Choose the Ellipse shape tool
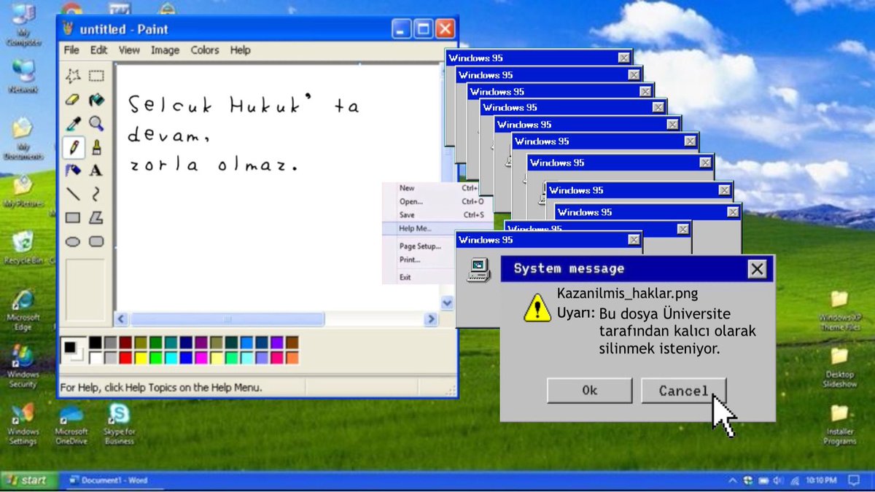Image resolution: width=875 pixels, height=492 pixels. pos(73,241)
